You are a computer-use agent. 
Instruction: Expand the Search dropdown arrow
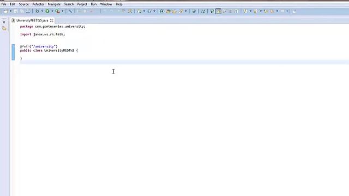(x=186, y=11)
